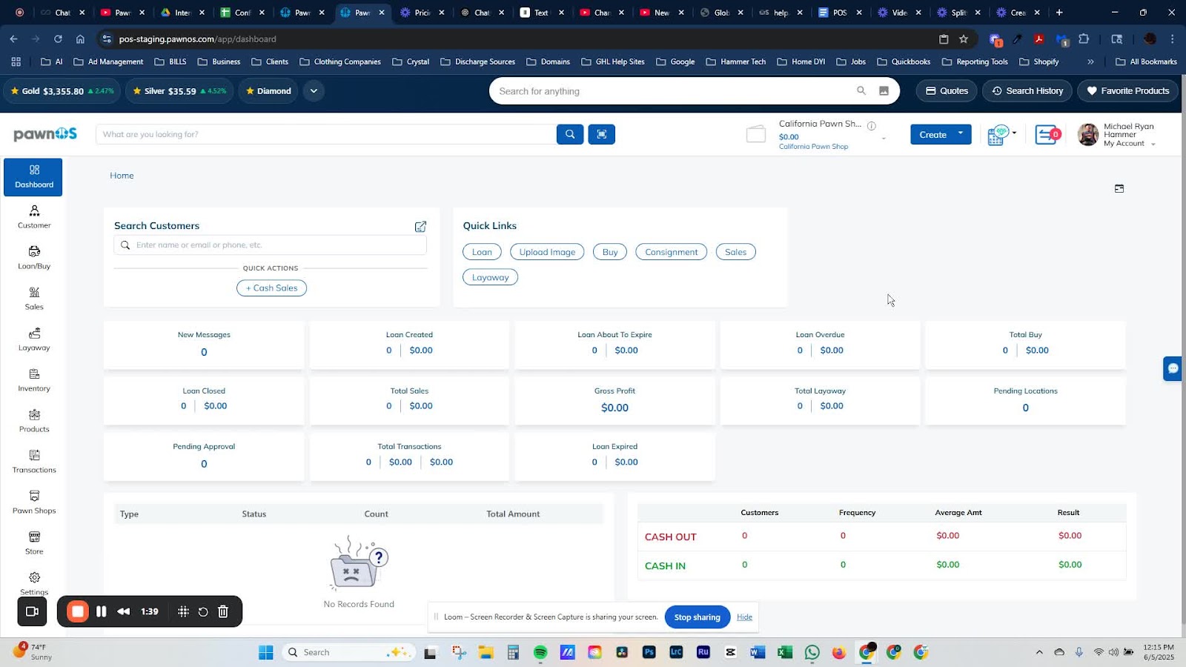1186x667 pixels.
Task: Click Buy quick link
Action: (610, 252)
